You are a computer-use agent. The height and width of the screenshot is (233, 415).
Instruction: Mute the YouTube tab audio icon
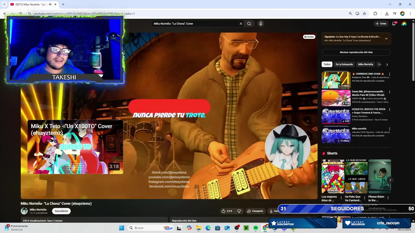50,4
